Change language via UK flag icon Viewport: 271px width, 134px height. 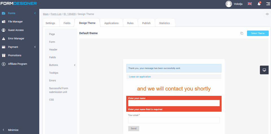pyautogui.click(x=250, y=4)
